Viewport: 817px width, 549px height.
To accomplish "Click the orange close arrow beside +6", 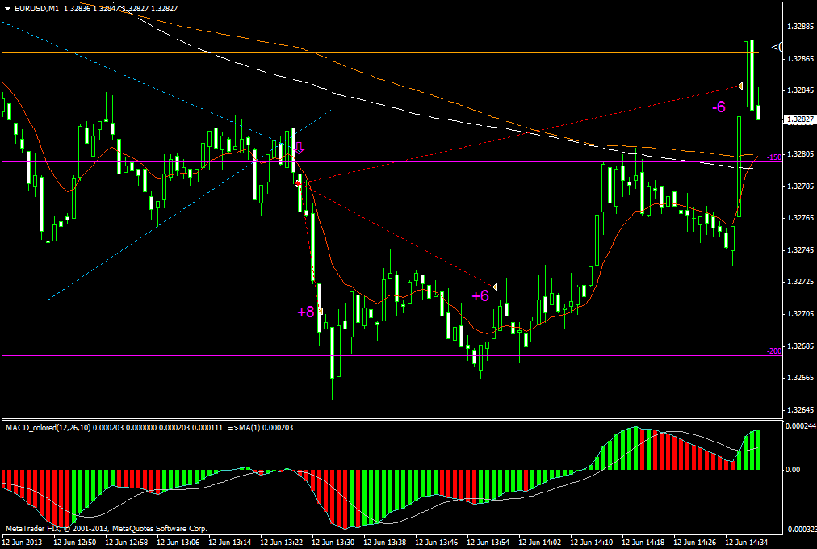I will click(494, 287).
